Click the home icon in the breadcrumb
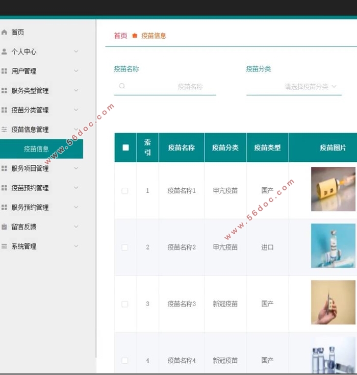 [x=135, y=36]
